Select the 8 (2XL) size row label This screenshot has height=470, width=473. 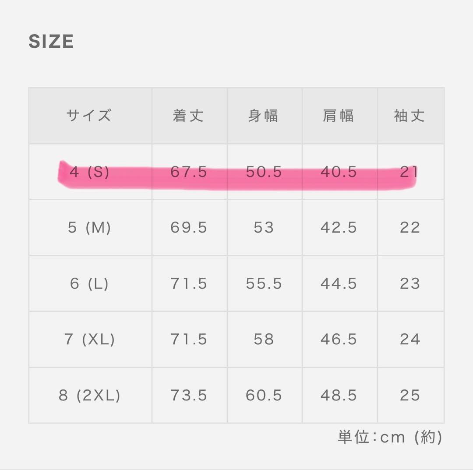[89, 396]
